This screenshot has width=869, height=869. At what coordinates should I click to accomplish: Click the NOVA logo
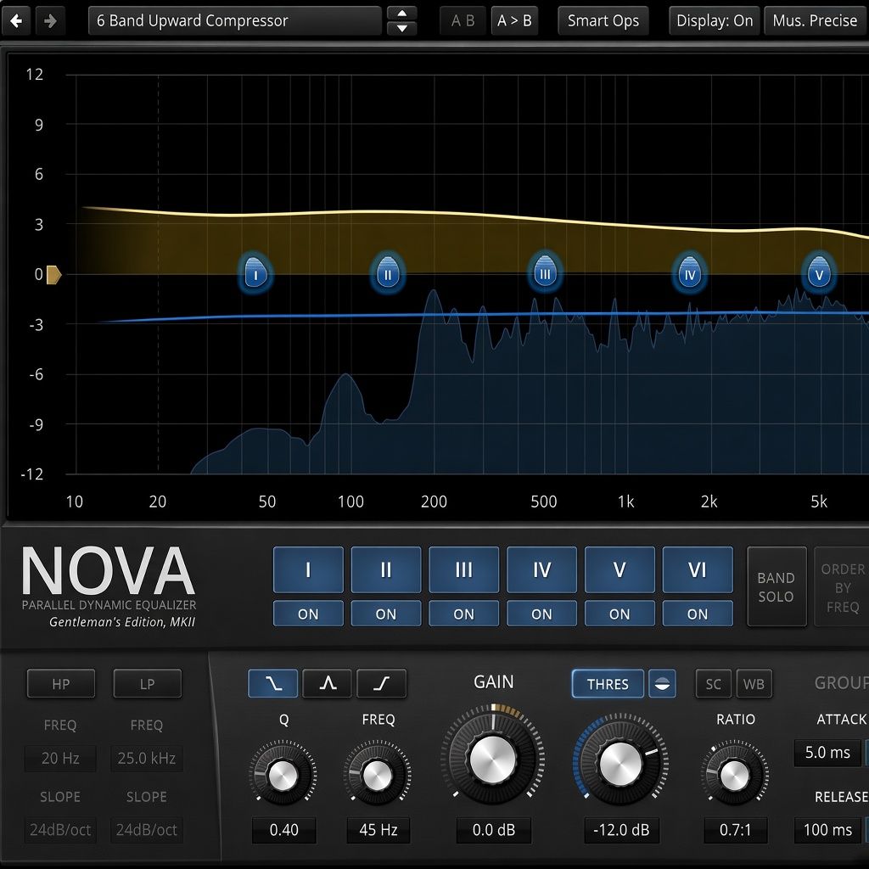(108, 569)
